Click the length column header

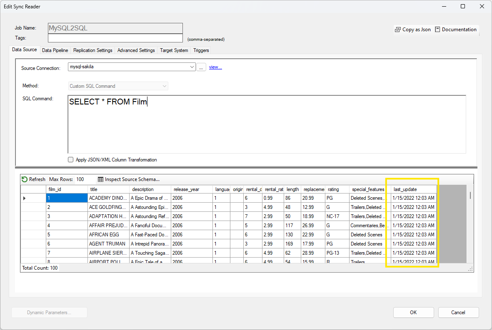click(x=292, y=189)
